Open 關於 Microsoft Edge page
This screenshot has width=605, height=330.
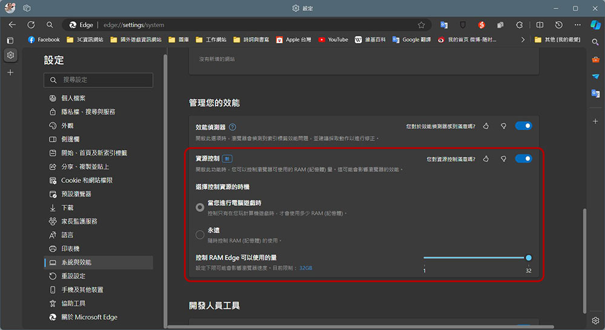tap(99, 317)
